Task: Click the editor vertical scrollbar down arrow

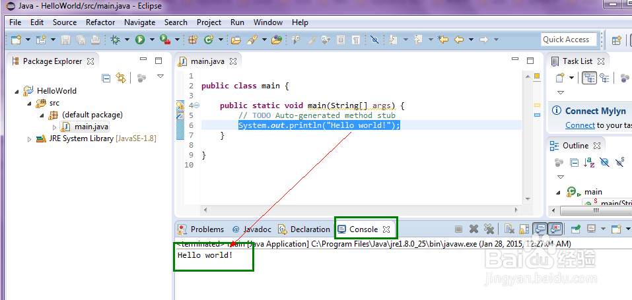Action: tap(528, 199)
